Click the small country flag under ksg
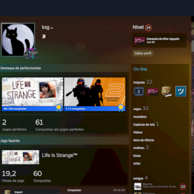194x194 pixels. coord(44,36)
